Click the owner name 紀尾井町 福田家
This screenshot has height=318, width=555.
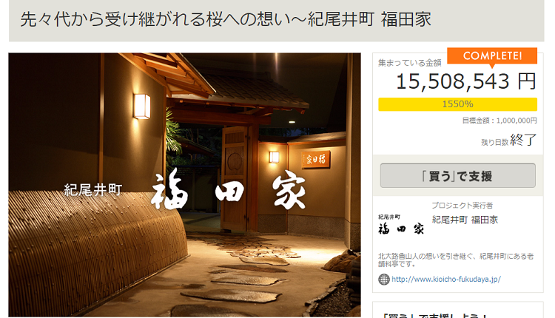[465, 220]
